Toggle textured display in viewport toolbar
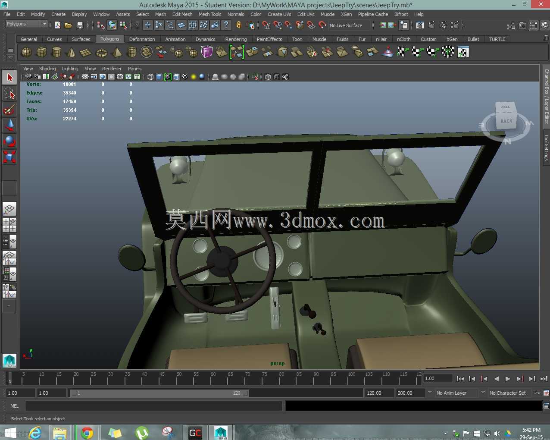This screenshot has height=440, width=550. click(x=185, y=77)
